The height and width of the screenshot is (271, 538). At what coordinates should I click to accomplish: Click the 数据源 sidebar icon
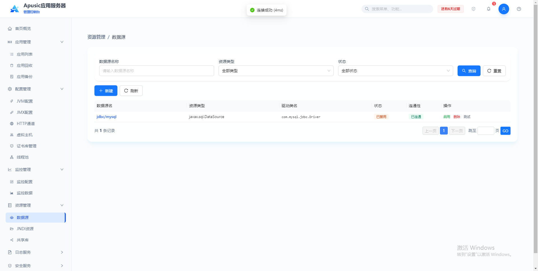(12, 218)
